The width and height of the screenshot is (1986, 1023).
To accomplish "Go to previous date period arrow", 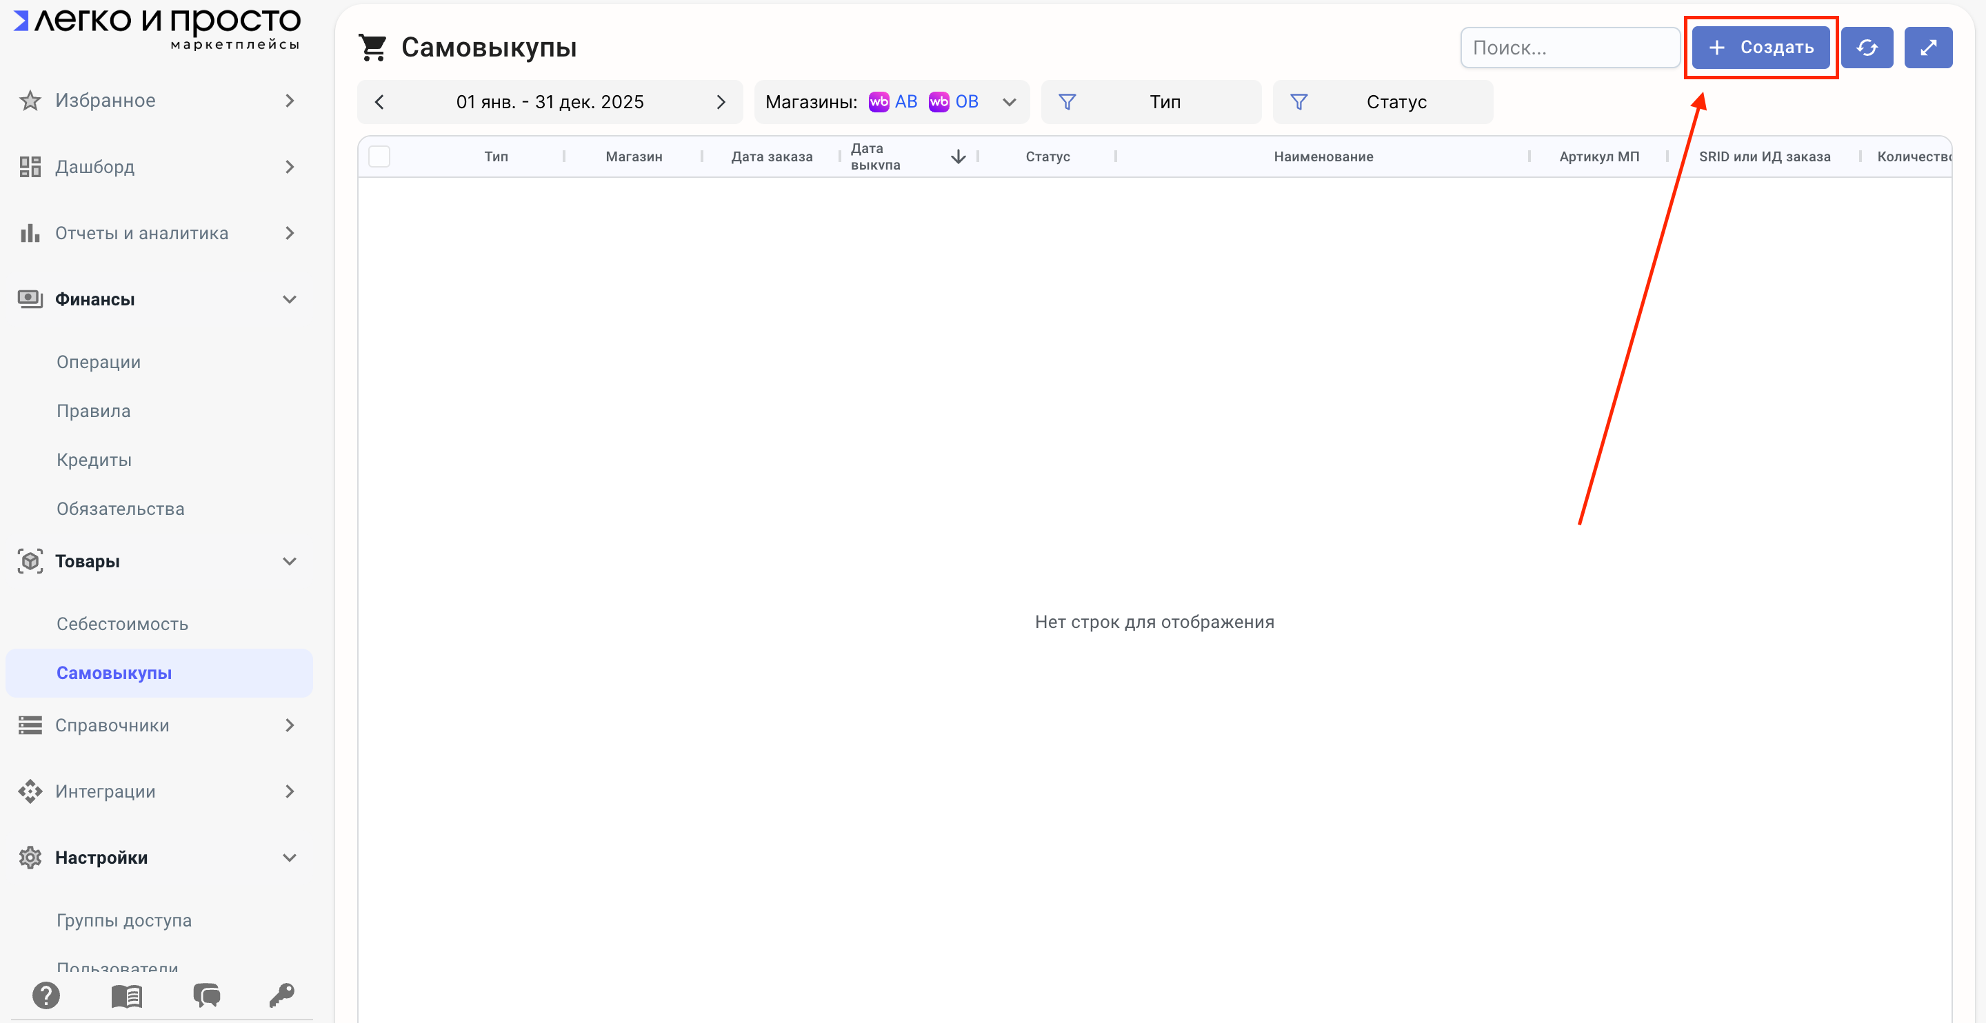I will click(x=379, y=102).
